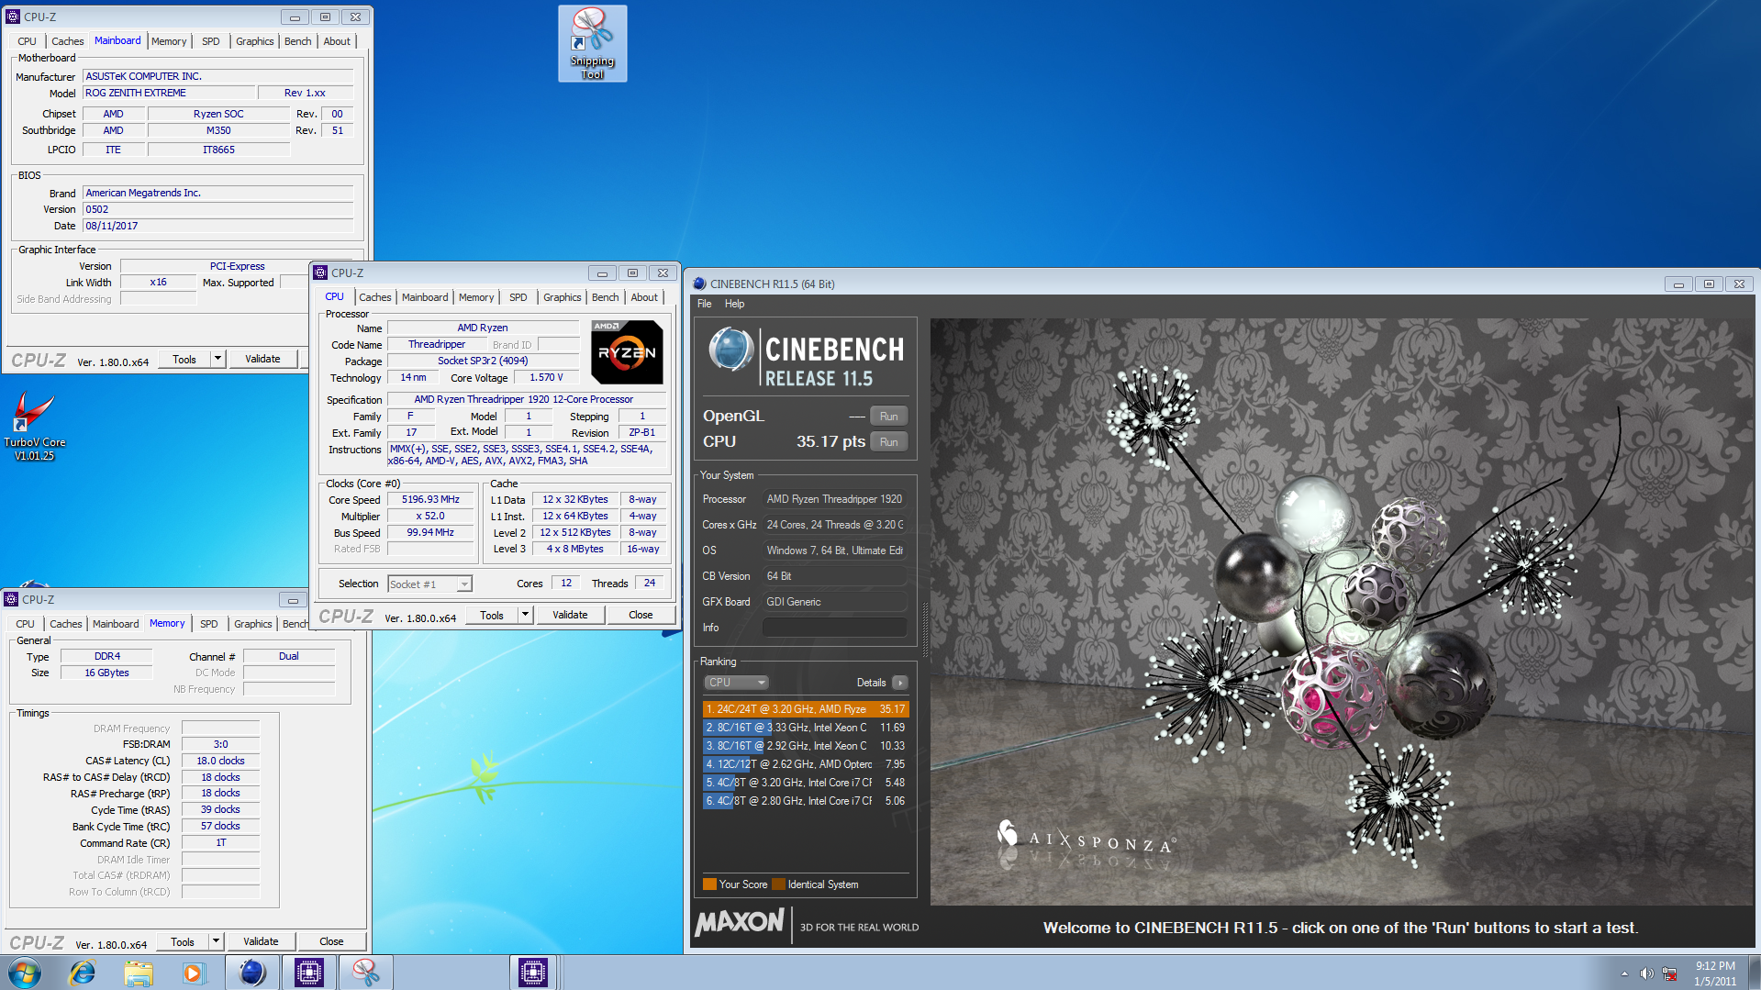Click the network tray icon
The height and width of the screenshot is (990, 1761).
1669,973
